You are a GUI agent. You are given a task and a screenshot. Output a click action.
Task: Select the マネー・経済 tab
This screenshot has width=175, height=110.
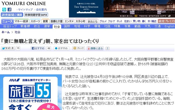[22, 21]
